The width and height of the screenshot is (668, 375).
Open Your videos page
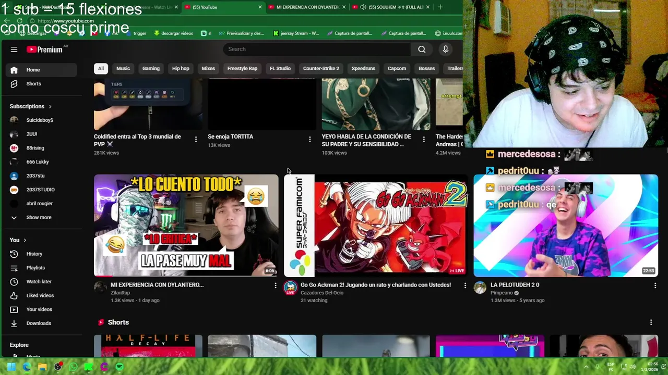(x=40, y=309)
